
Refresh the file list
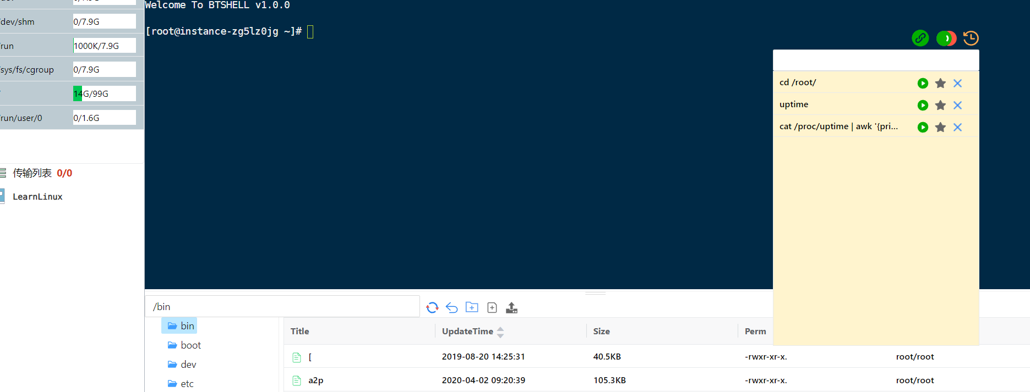click(x=432, y=307)
